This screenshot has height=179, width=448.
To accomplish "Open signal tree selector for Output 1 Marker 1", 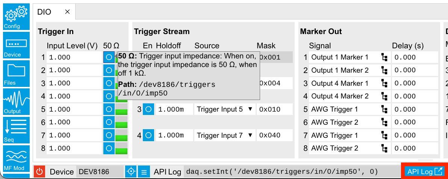I will [x=384, y=57].
